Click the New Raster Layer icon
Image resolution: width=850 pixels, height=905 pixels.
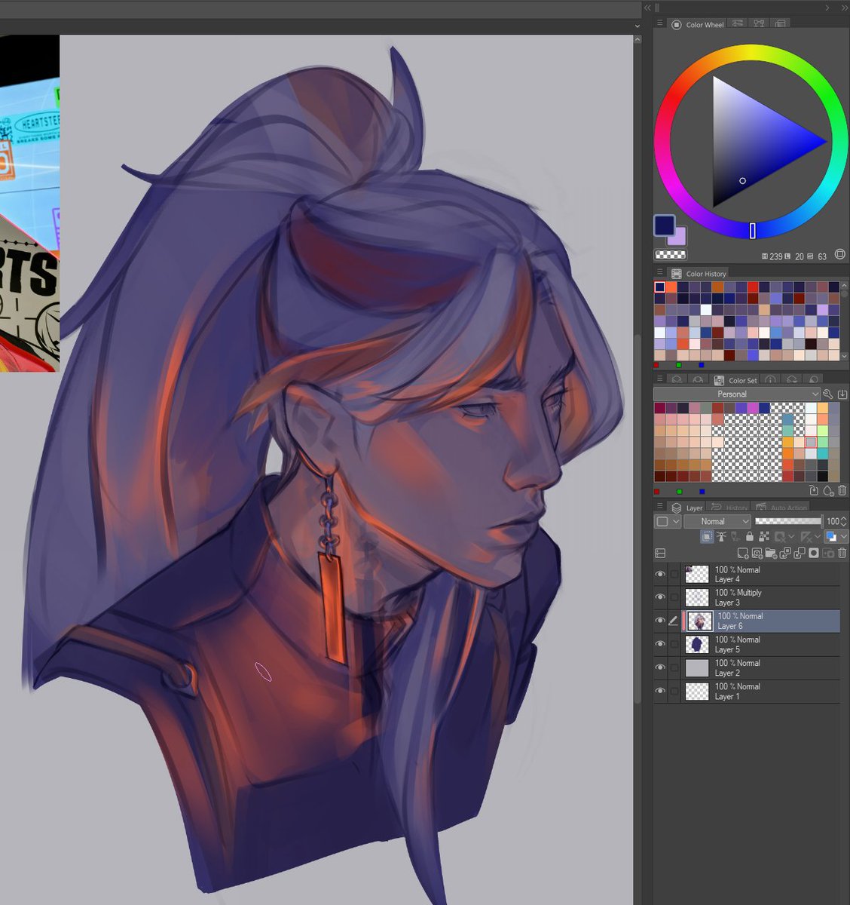click(743, 554)
